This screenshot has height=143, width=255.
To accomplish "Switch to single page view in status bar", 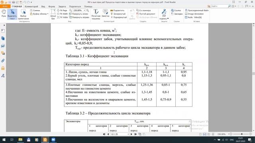I will [200, 134].
